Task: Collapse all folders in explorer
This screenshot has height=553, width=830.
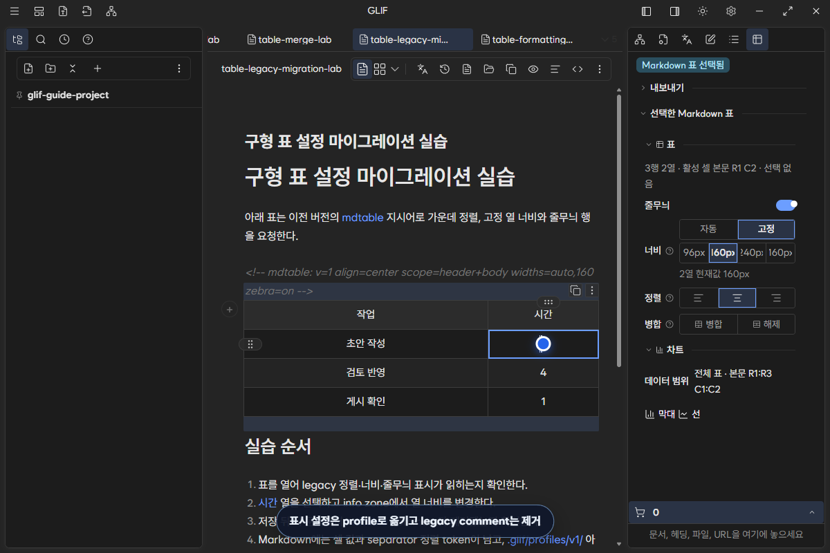Action: coord(73,68)
